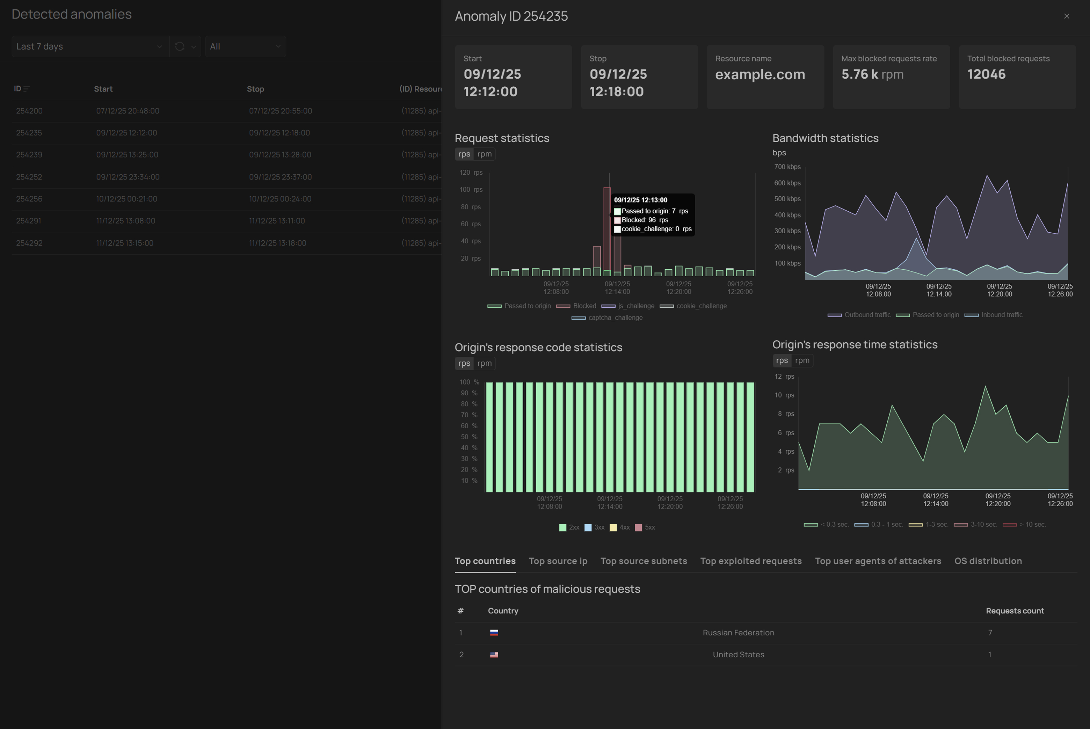Toggle the Blocked legend marker in Request statistics
This screenshot has height=729, width=1090.
563,306
